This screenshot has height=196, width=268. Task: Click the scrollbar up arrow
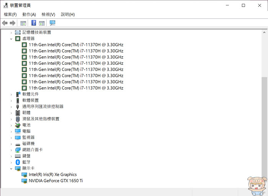click(x=264, y=32)
